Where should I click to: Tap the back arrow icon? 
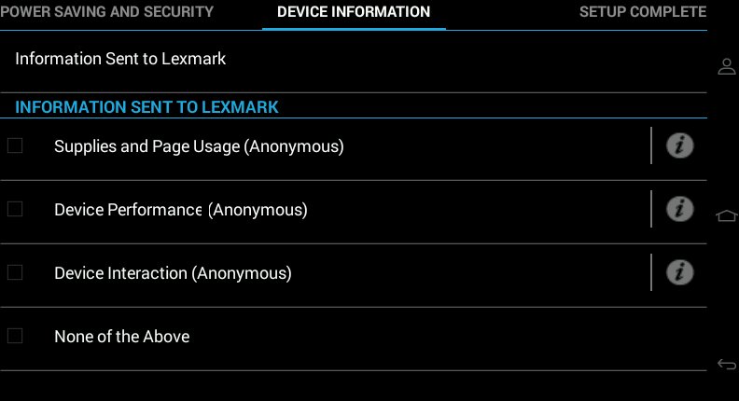click(726, 364)
